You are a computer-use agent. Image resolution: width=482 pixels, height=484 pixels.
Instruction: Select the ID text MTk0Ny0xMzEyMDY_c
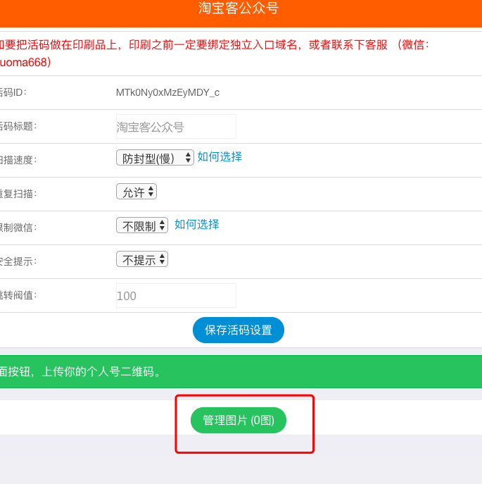click(x=167, y=92)
